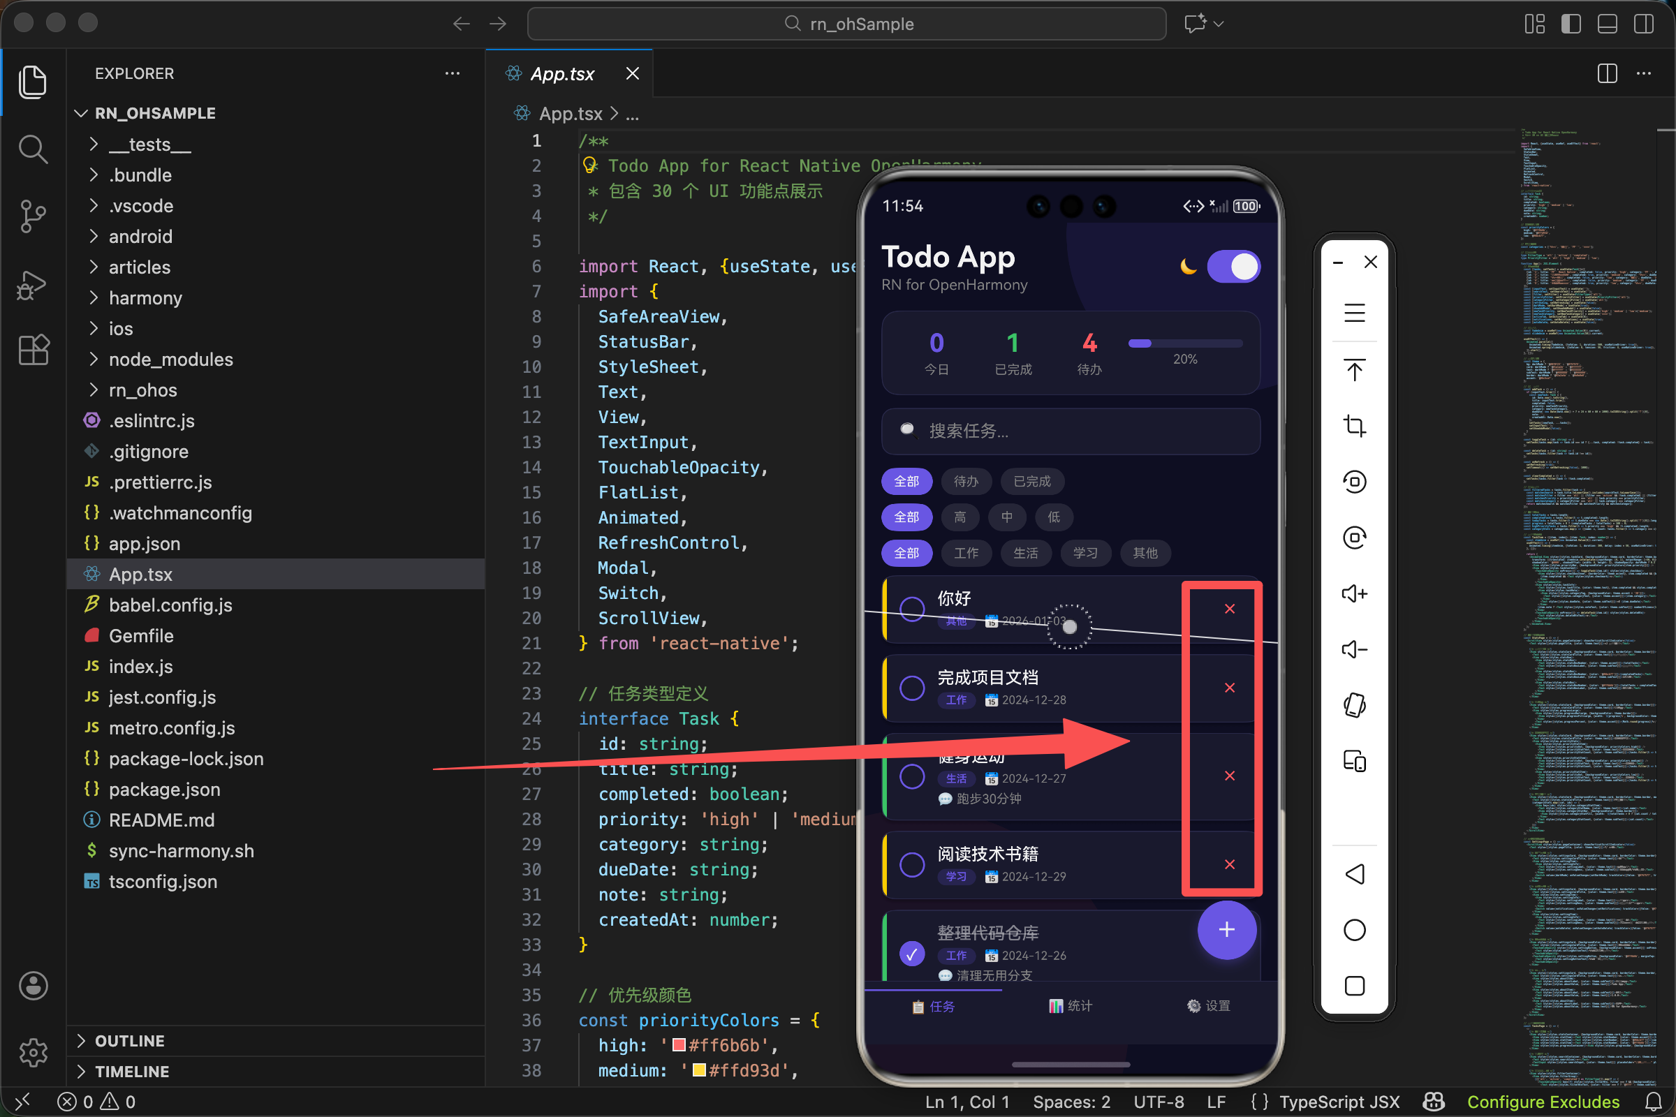
Task: Click #ff6b6b color swatch in code
Action: tap(679, 1045)
